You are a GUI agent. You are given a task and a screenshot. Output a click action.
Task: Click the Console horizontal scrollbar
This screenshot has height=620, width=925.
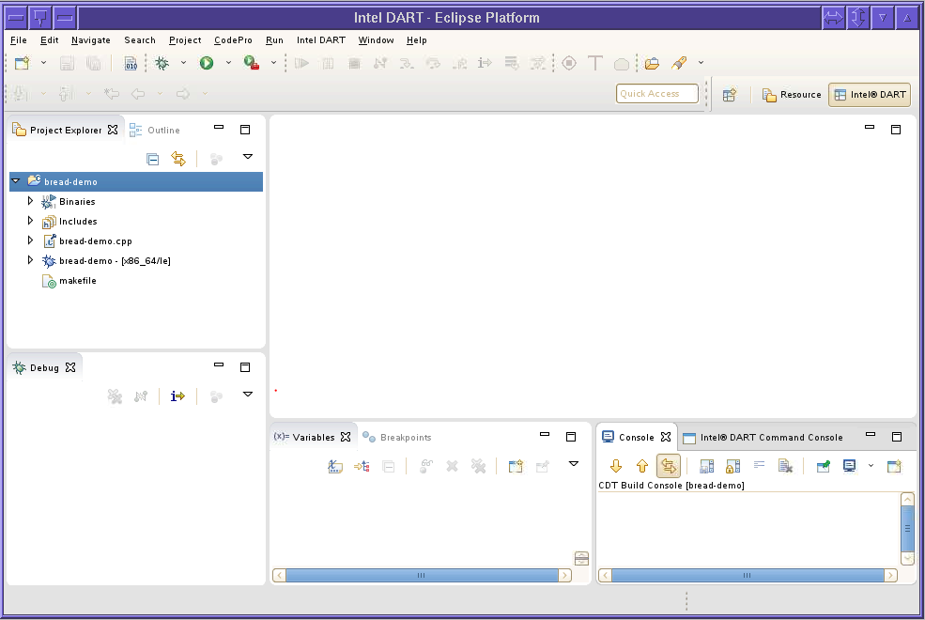[747, 575]
